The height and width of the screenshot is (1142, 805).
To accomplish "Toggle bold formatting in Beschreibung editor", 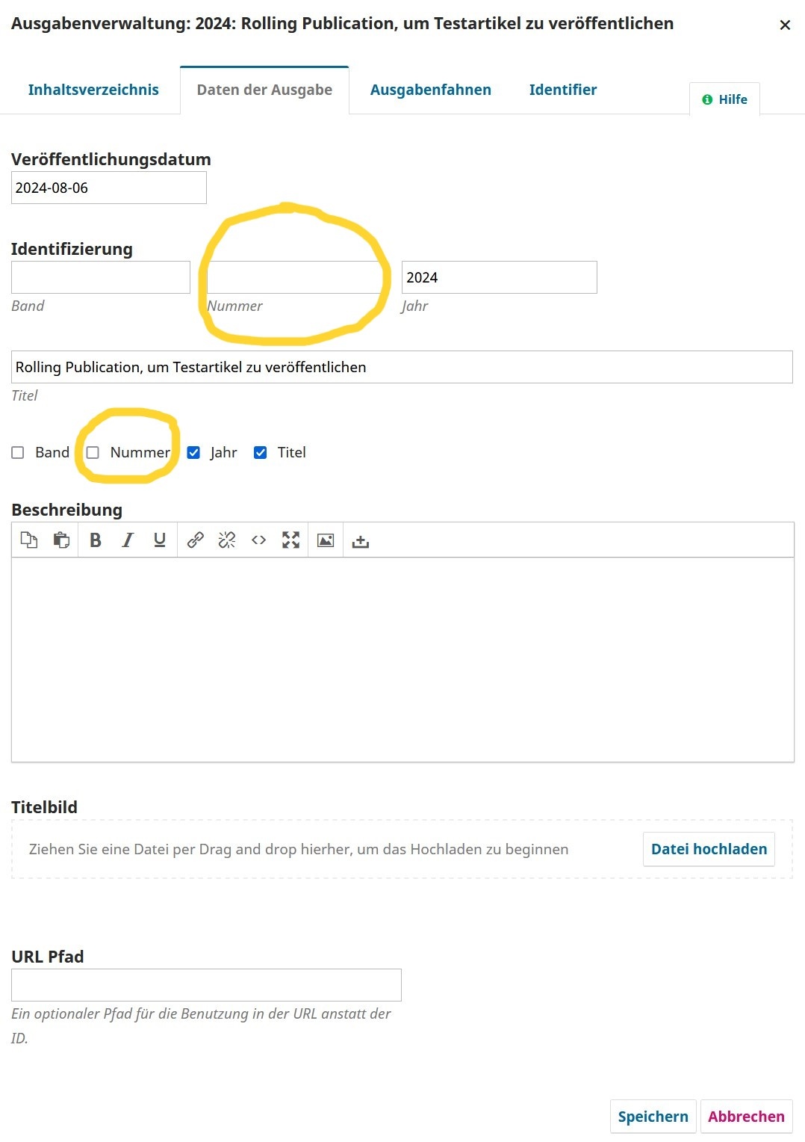I will [x=96, y=540].
